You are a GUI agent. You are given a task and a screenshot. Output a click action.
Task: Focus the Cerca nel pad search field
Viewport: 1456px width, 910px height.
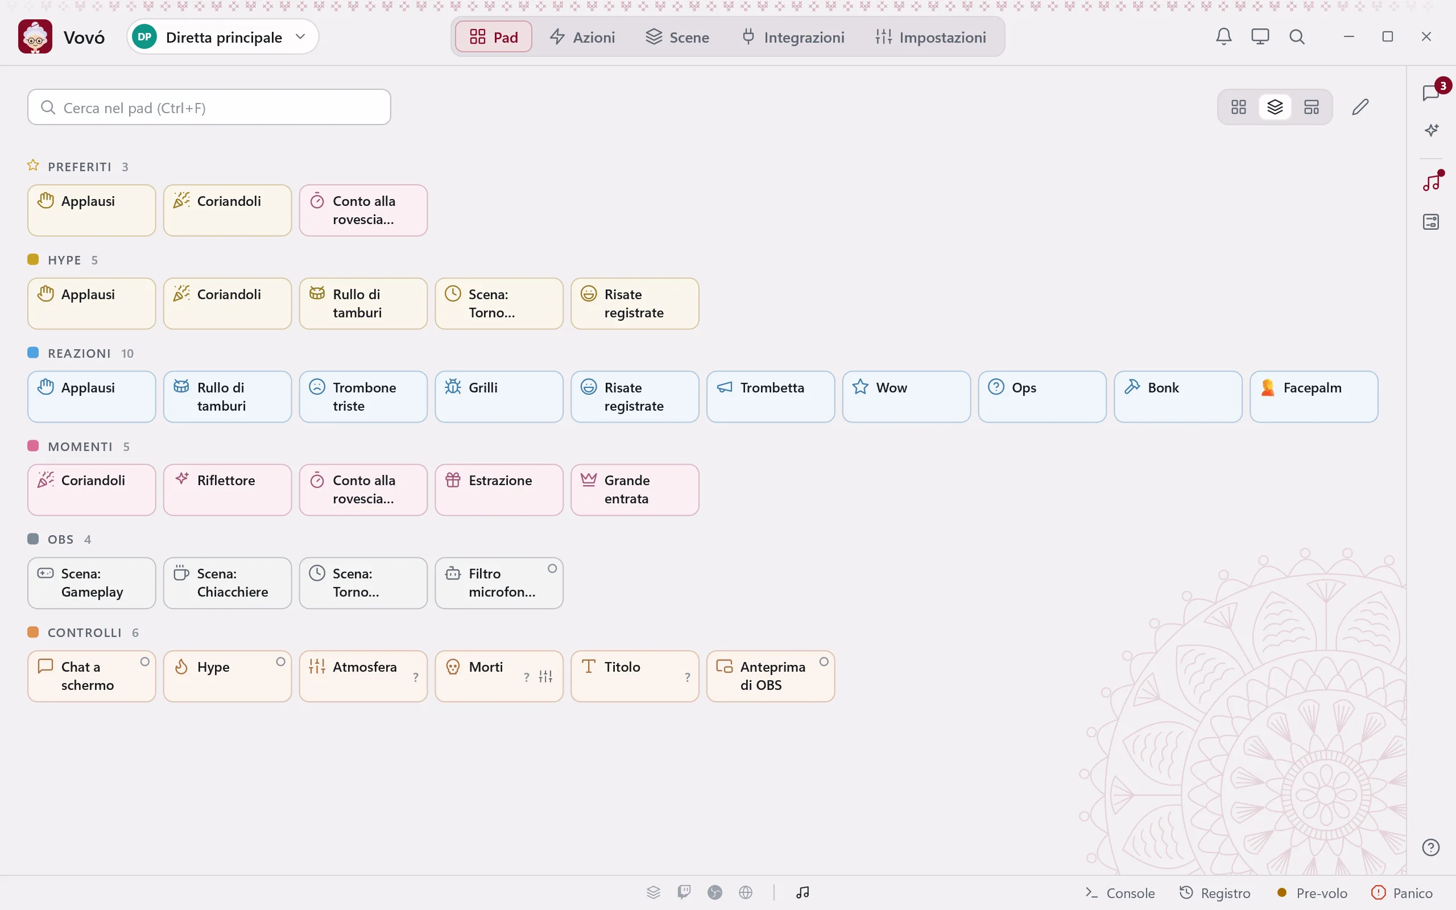(209, 107)
